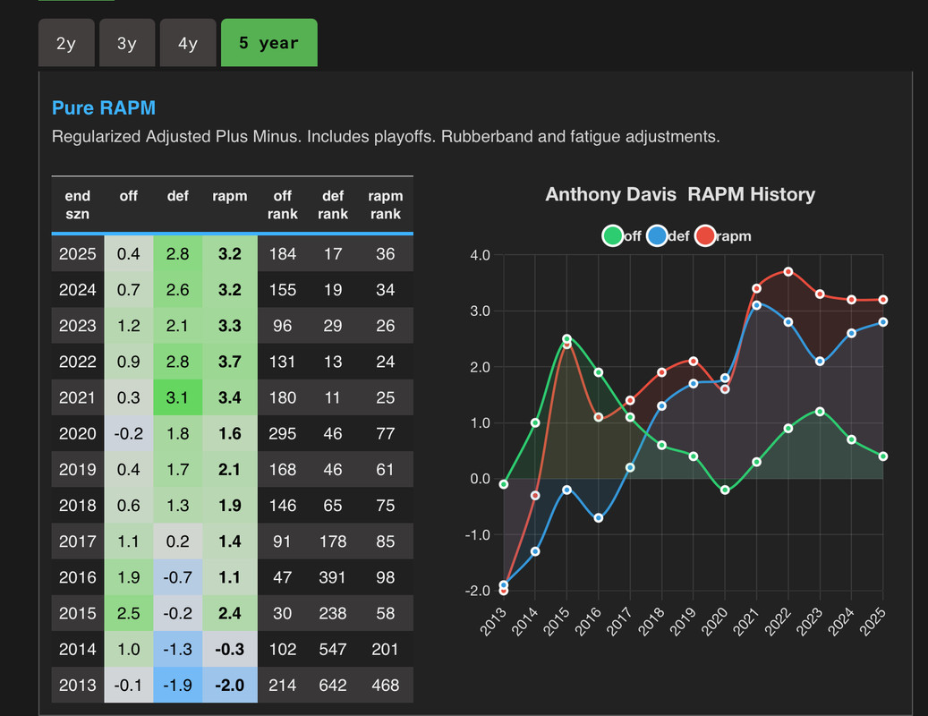Click the 4.0 y-axis label on chart
Viewport: 928px width, 716px height.
point(480,255)
